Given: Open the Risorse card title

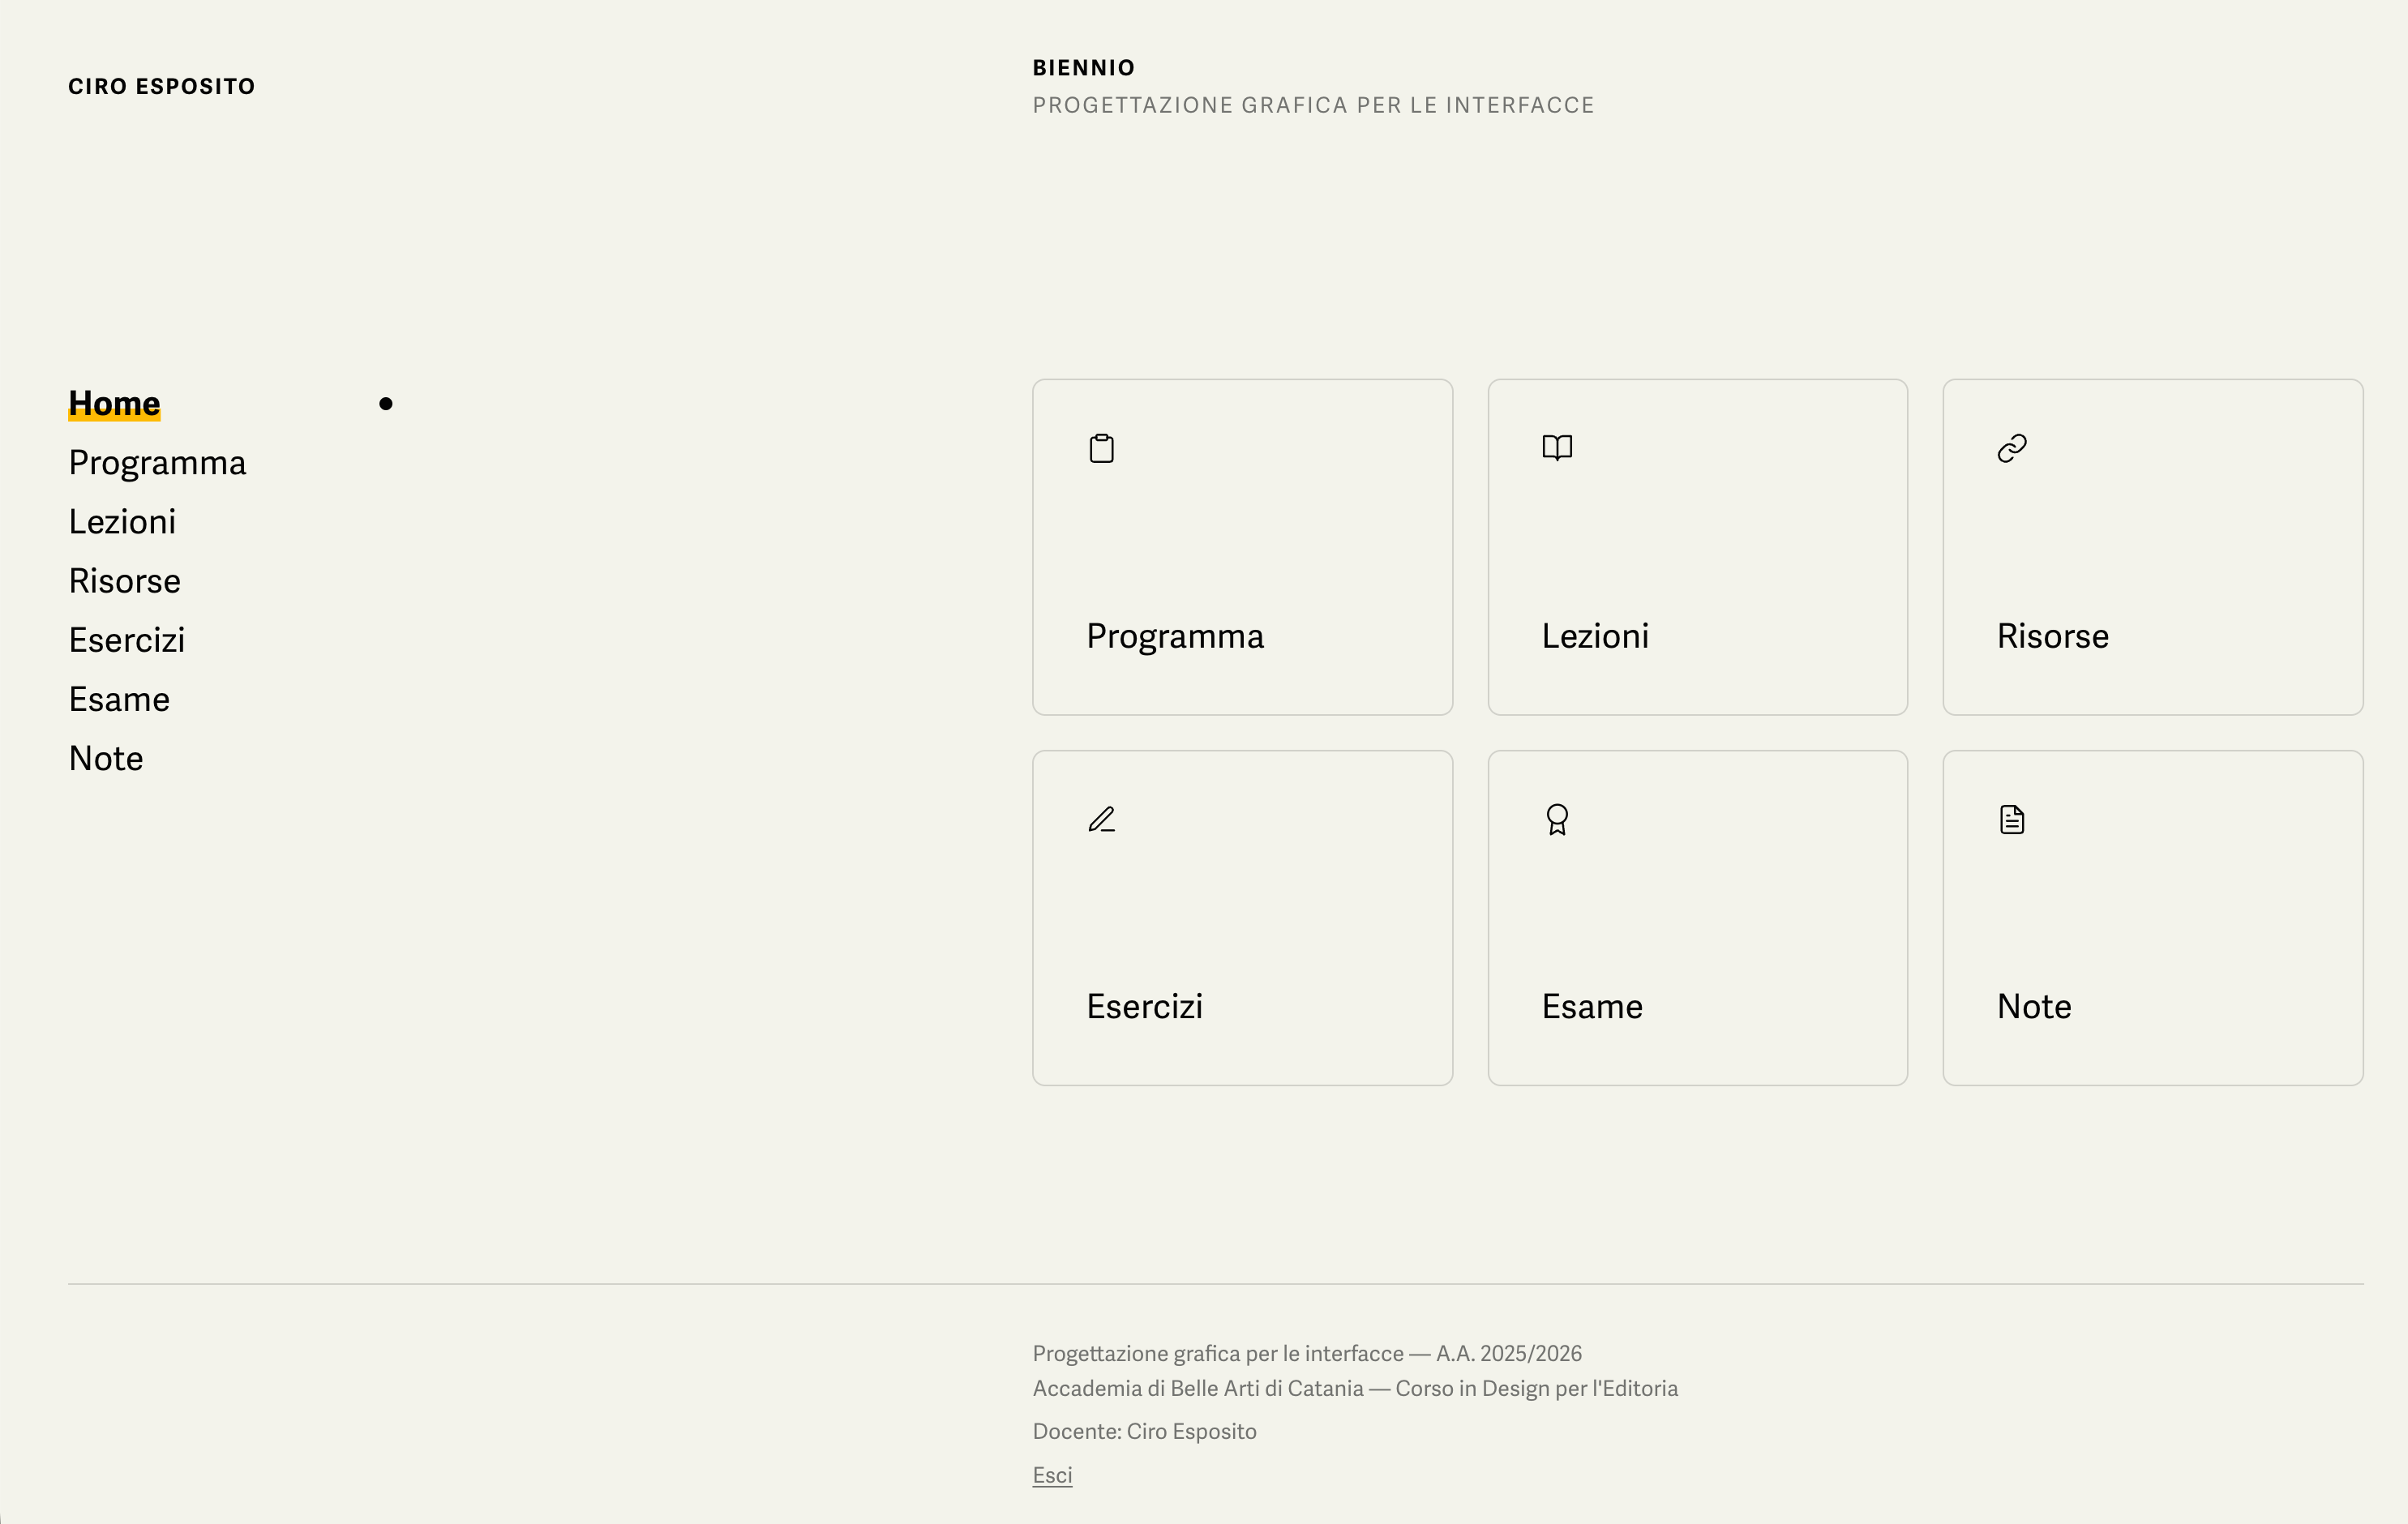Looking at the screenshot, I should pyautogui.click(x=2053, y=636).
